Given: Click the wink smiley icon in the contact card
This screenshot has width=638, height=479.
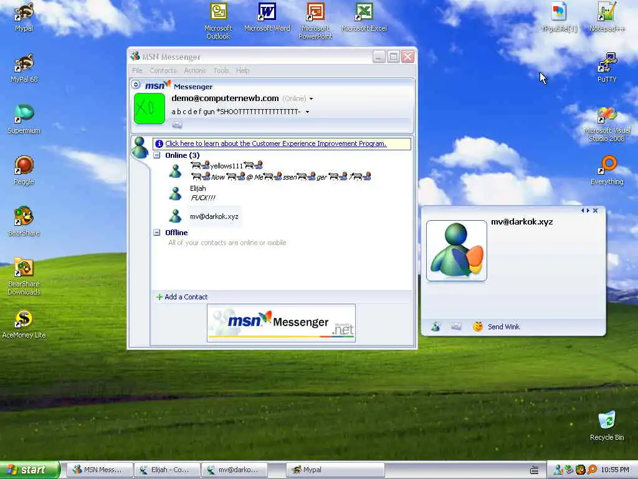Looking at the screenshot, I should (478, 327).
